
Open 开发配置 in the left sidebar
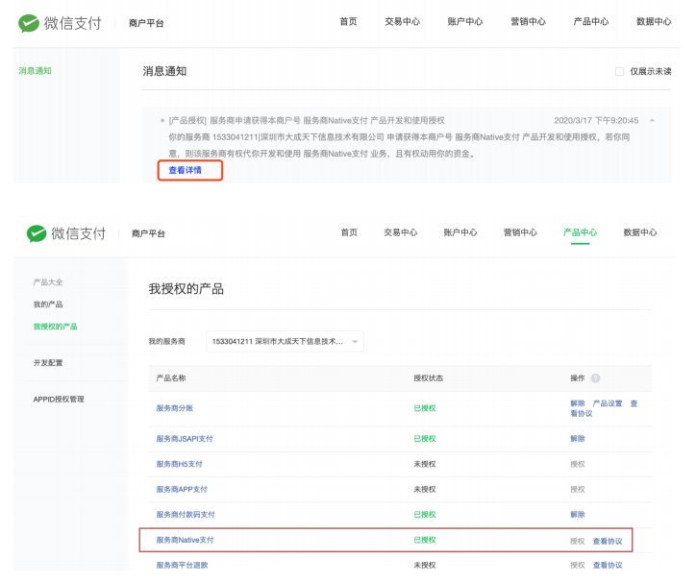click(x=48, y=363)
